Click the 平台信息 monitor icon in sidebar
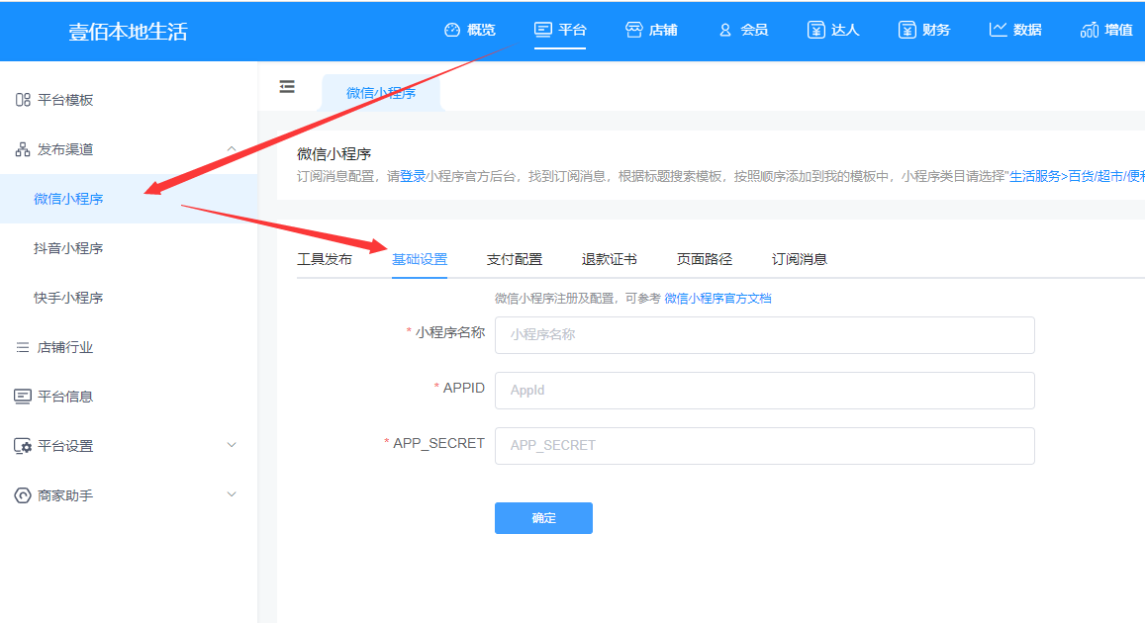1145x623 pixels. point(23,397)
